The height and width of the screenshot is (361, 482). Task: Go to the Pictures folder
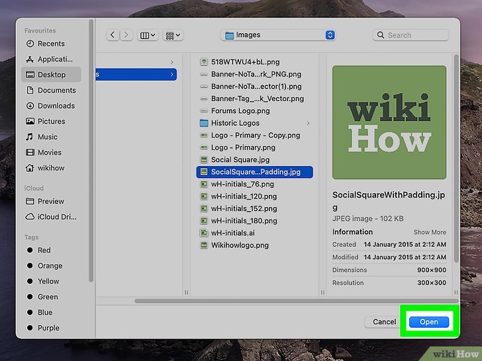pyautogui.click(x=51, y=122)
